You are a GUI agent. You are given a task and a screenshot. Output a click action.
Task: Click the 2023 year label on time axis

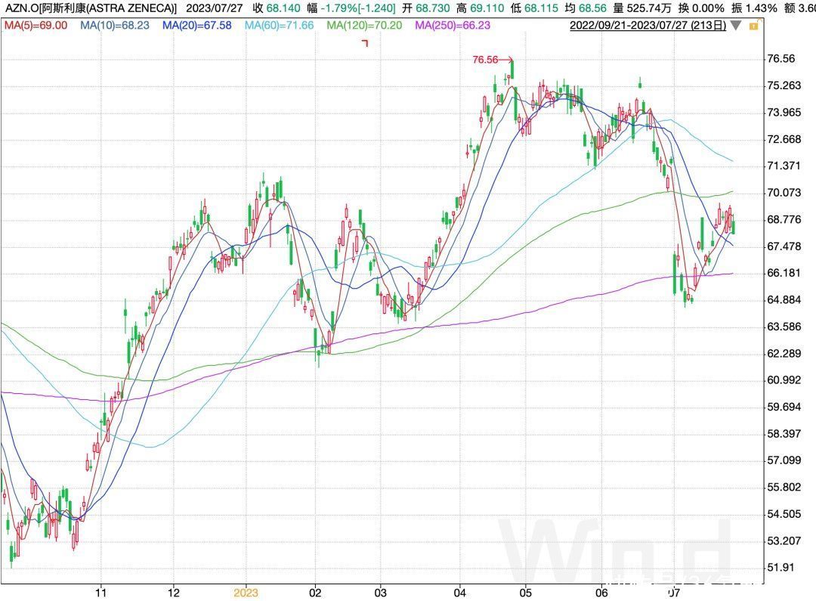246,592
